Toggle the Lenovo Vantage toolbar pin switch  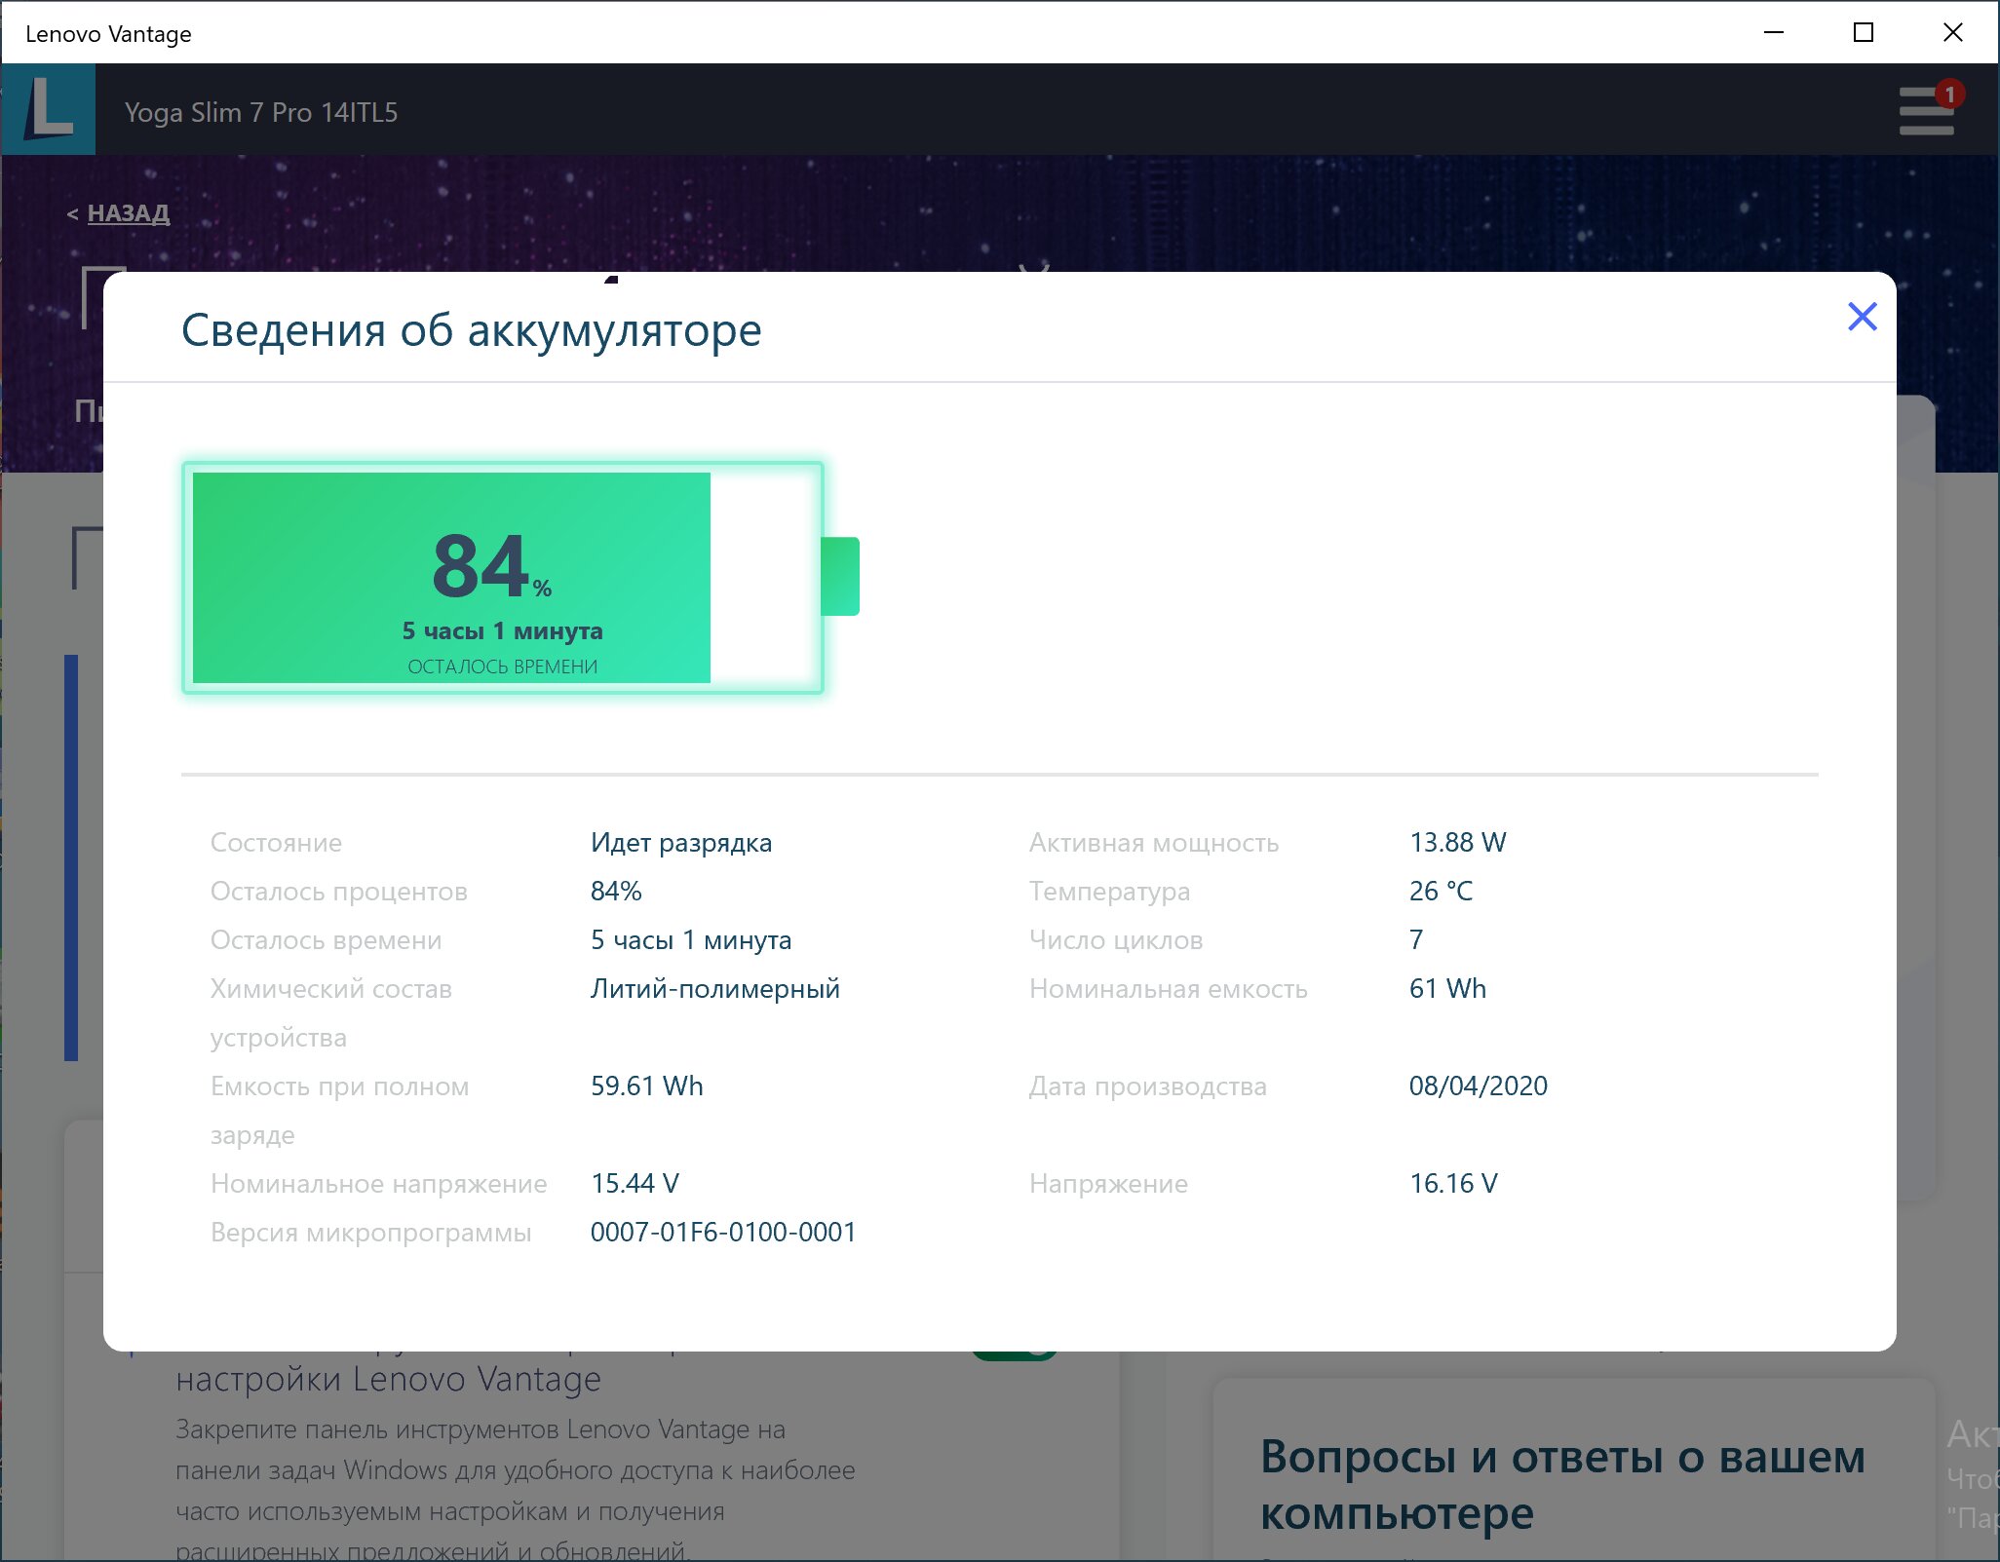click(1014, 1354)
